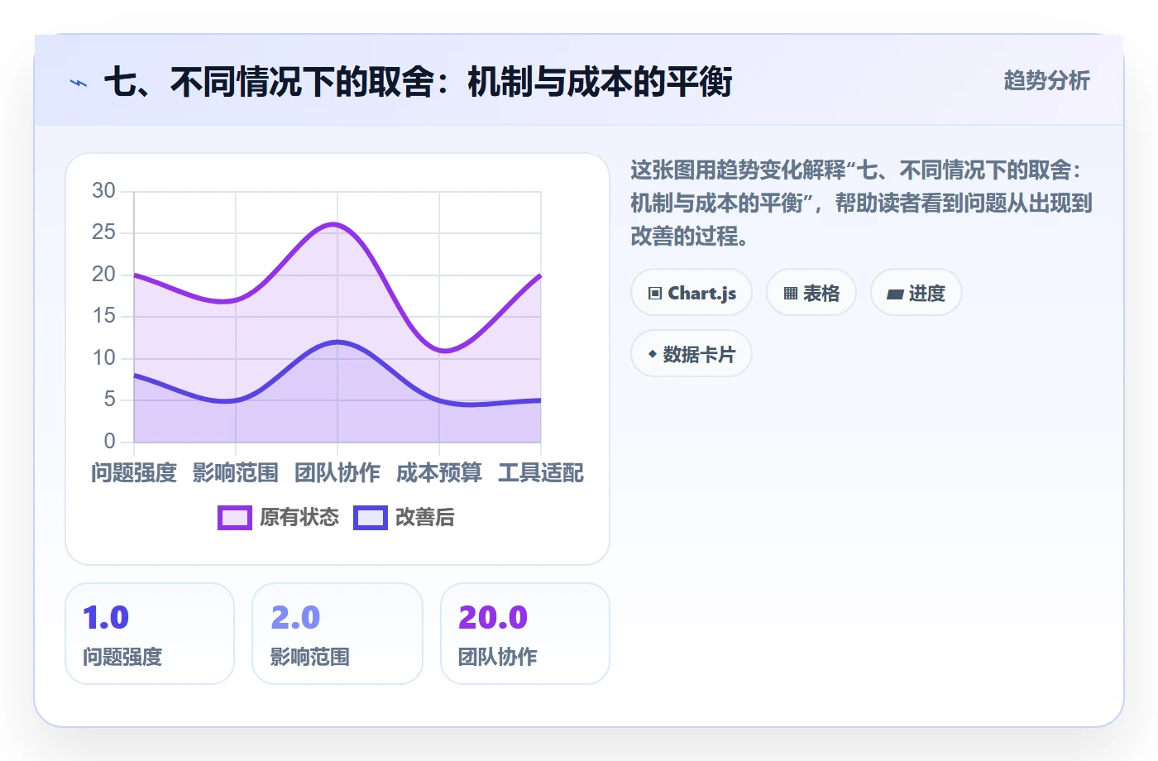Click the 成本预算 chart axis label
The height and width of the screenshot is (761, 1158).
pyautogui.click(x=439, y=473)
